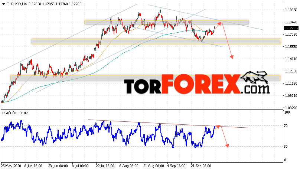Select the 22 Jul 16:00 time label
The width and height of the screenshot is (300, 170).
pyautogui.click(x=105, y=166)
